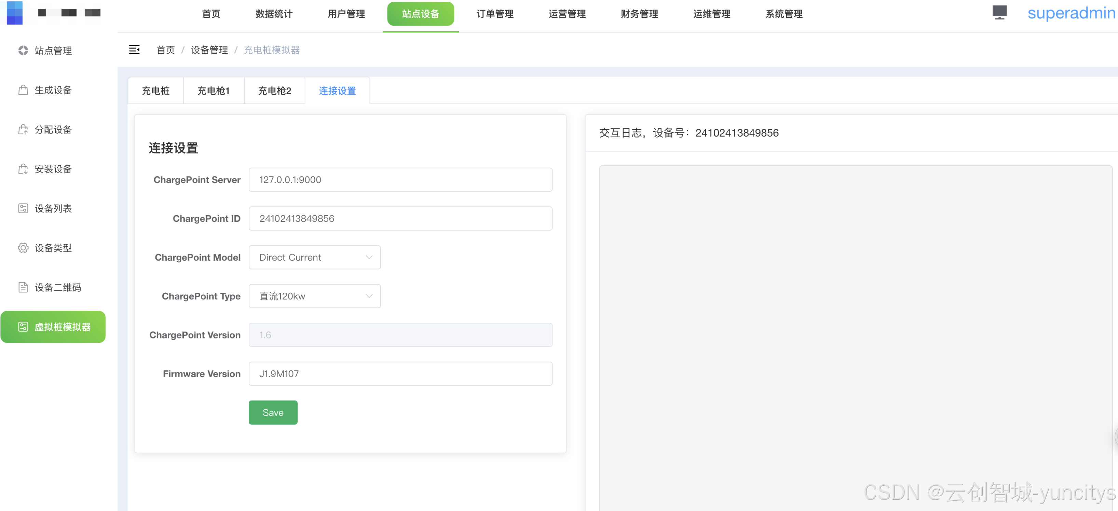Click the 分配设备 sidebar icon
The width and height of the screenshot is (1118, 511).
coord(23,130)
